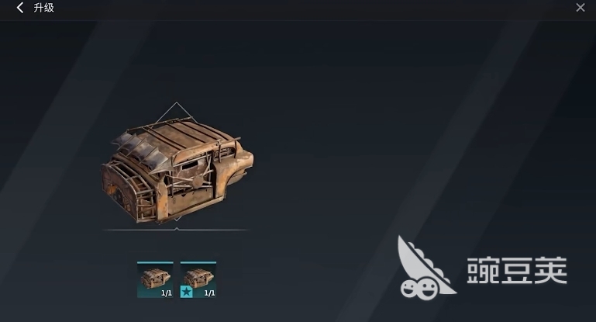Click the teal bar above starred slot

pyautogui.click(x=198, y=262)
